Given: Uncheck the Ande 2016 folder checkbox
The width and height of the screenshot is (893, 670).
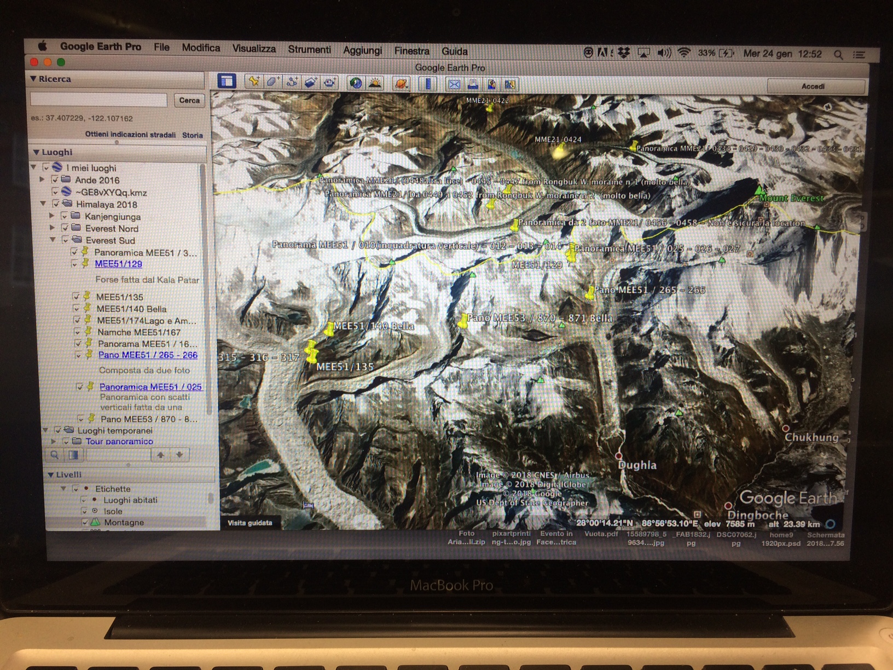Looking at the screenshot, I should (x=55, y=180).
